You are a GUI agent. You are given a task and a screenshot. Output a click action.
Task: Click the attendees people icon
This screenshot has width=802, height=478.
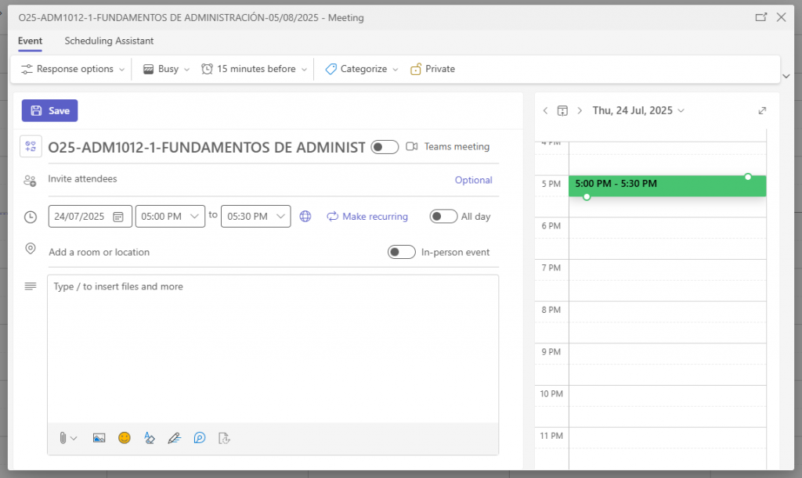coord(31,180)
